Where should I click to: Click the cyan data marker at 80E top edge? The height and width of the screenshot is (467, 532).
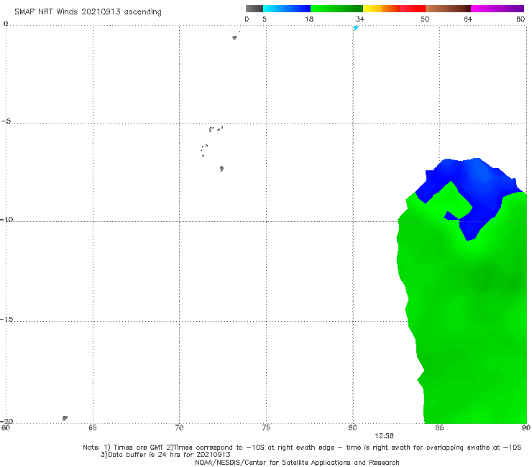point(356,28)
